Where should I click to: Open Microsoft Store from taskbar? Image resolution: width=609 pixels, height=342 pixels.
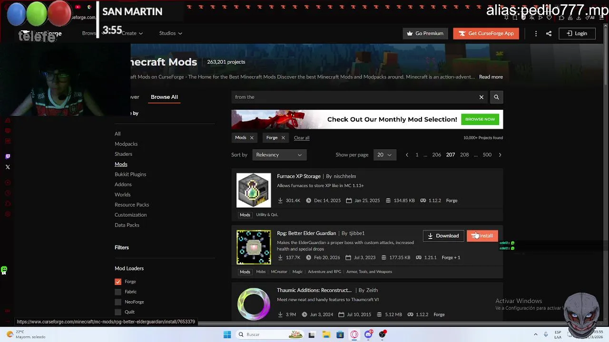(340, 334)
